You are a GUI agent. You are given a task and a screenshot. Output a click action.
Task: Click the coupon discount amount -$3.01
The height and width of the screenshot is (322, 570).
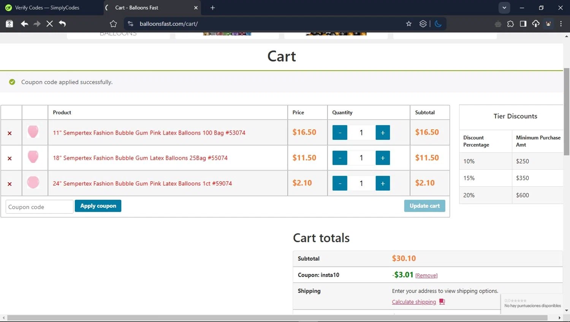tap(402, 275)
